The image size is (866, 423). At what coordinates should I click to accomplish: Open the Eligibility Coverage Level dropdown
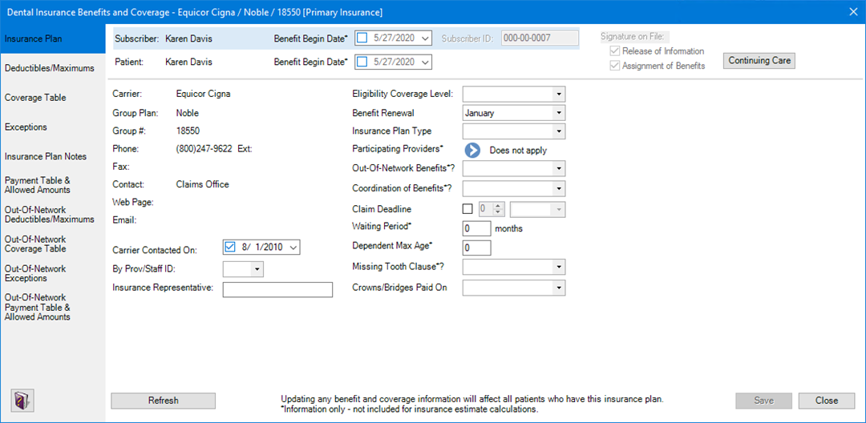click(558, 94)
